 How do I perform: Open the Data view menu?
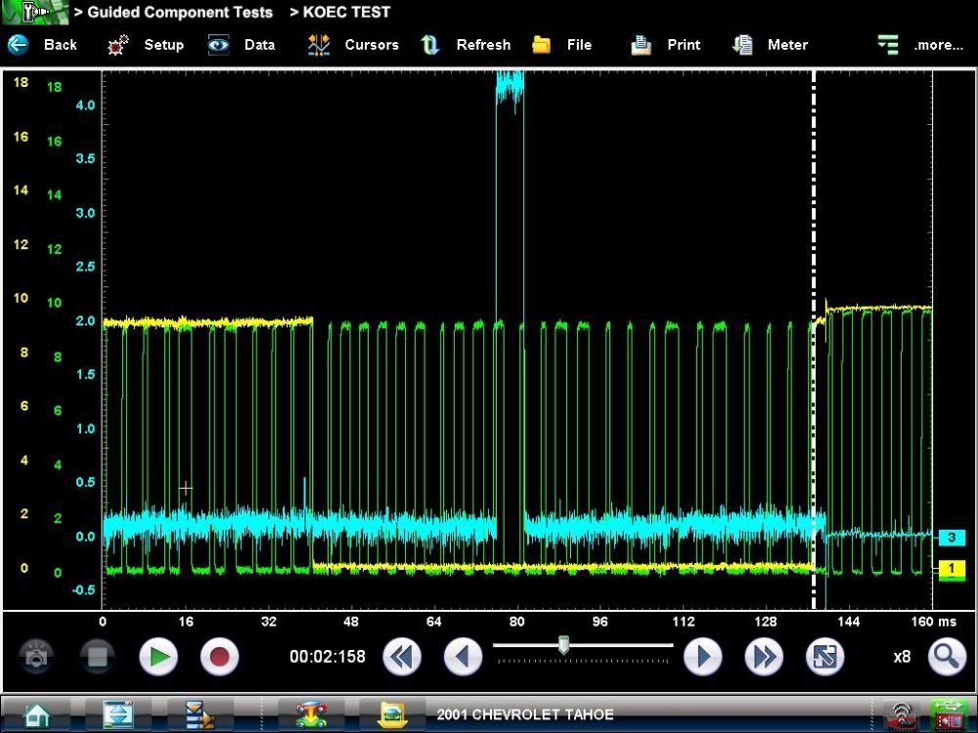241,45
